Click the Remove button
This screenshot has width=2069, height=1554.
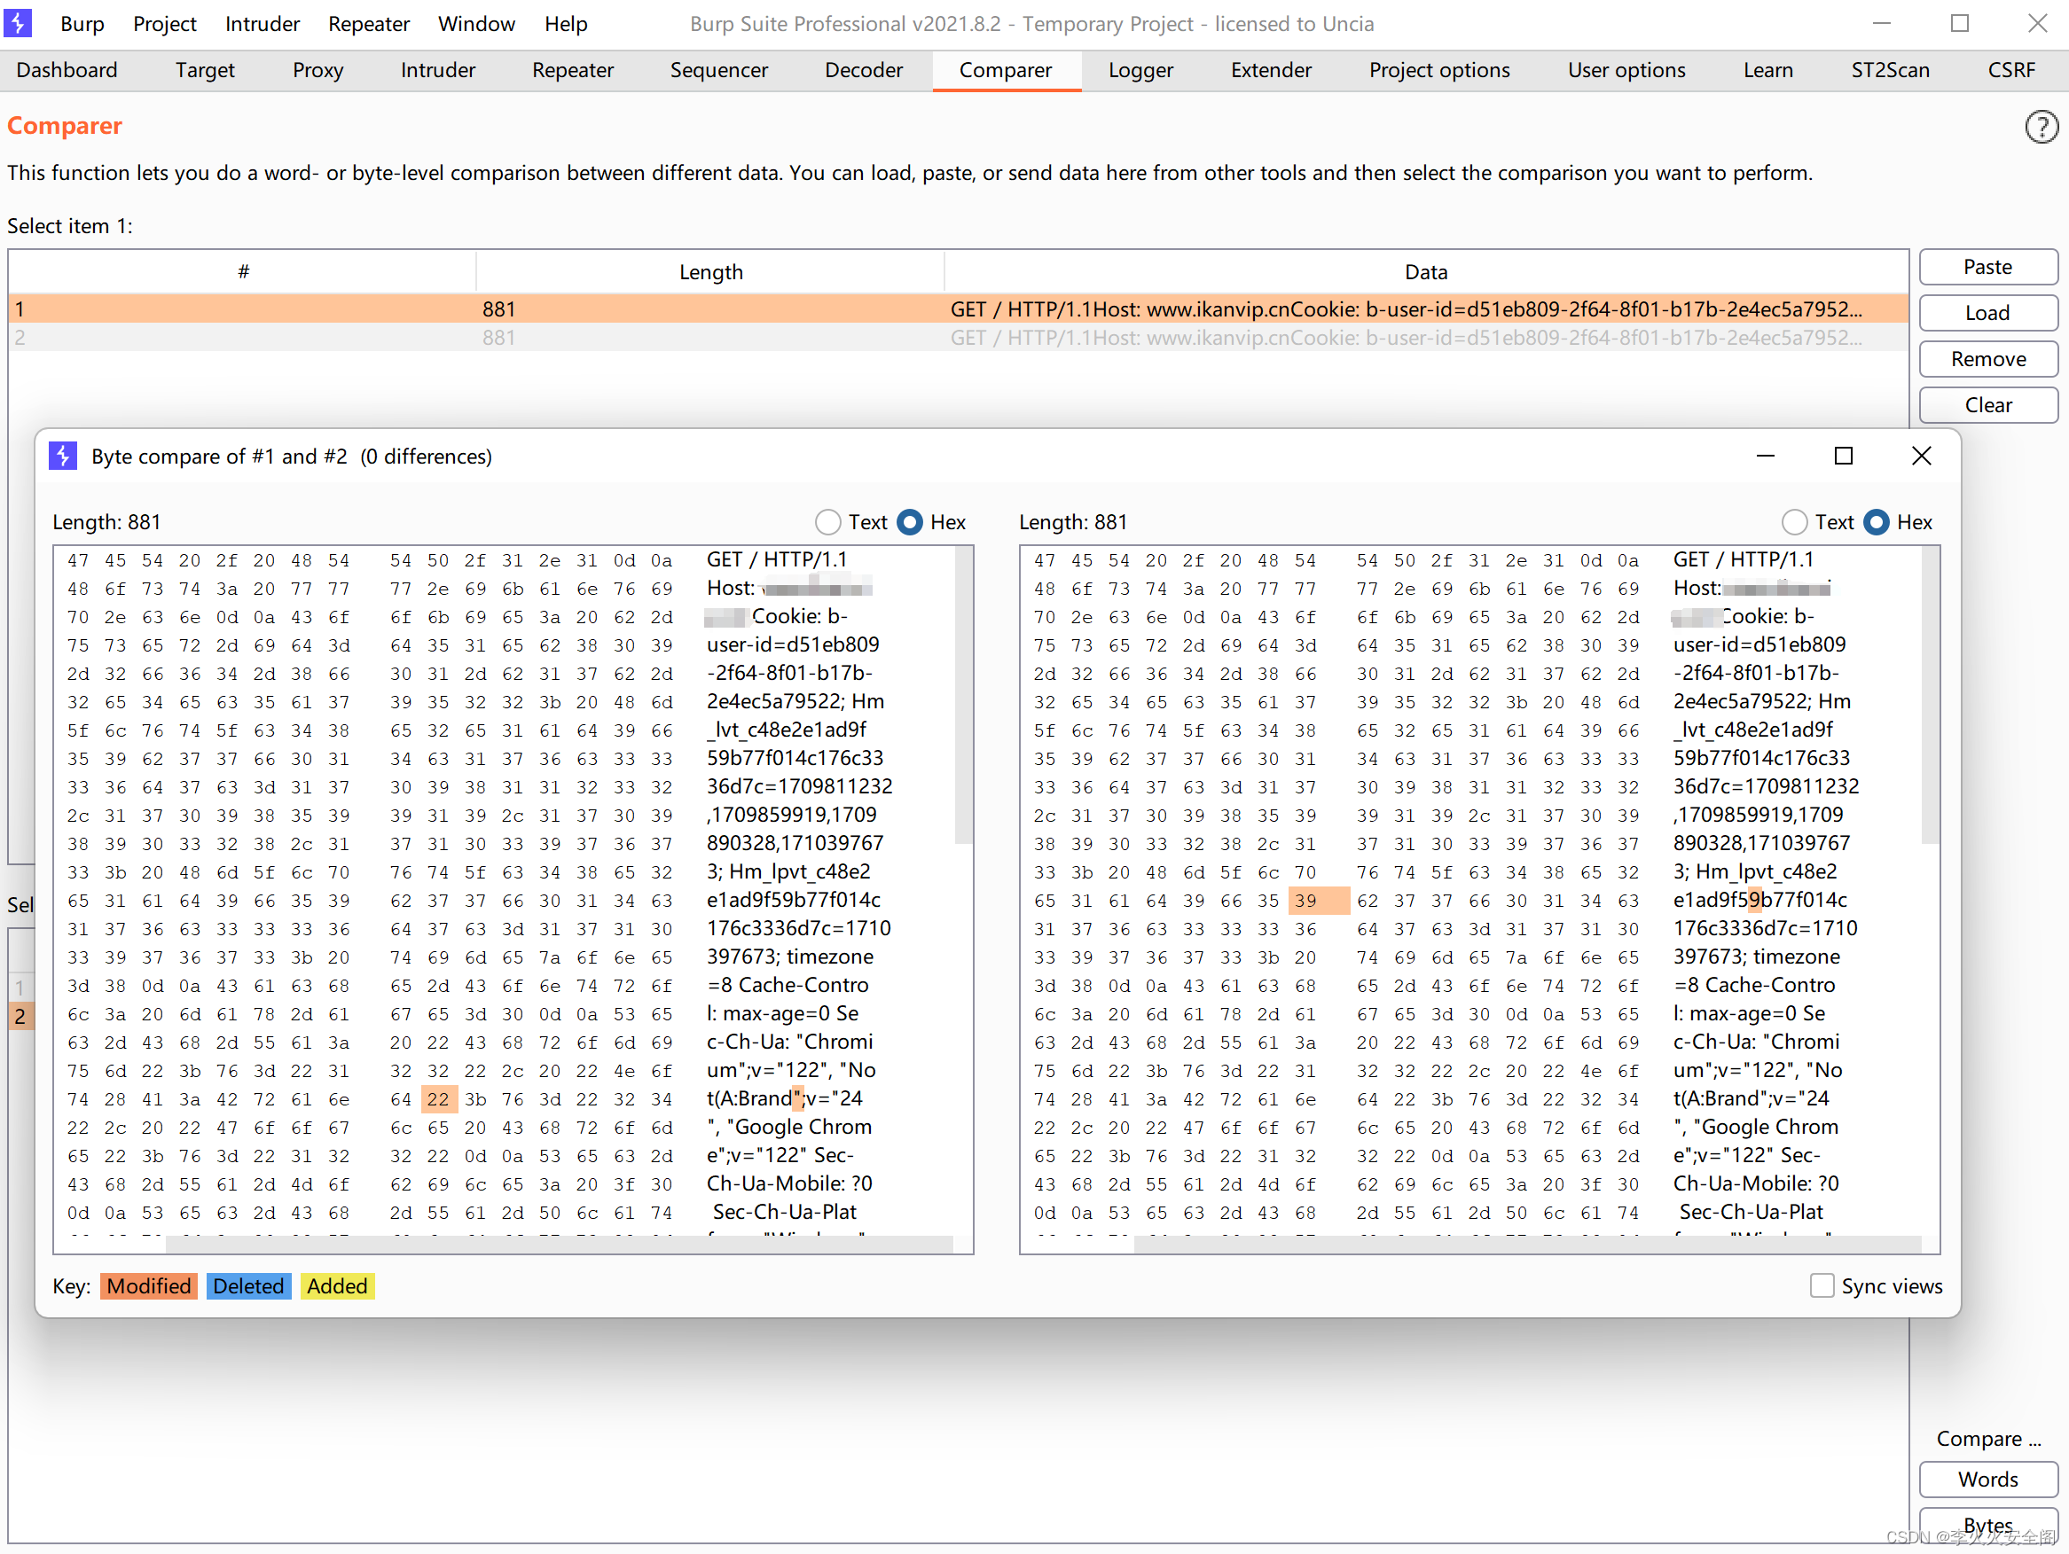pyautogui.click(x=1987, y=359)
